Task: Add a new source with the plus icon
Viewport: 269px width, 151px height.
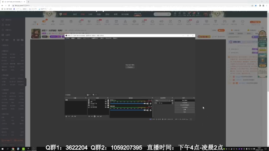Action: [89, 116]
